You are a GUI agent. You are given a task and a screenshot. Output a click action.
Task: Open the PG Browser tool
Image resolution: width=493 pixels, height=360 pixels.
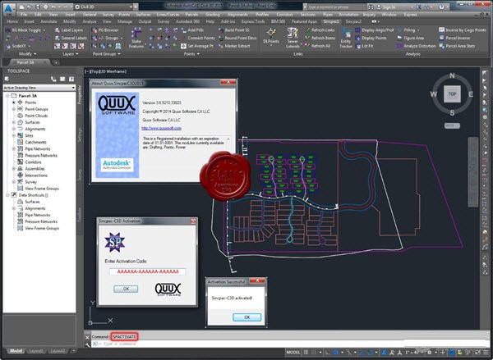pos(105,30)
